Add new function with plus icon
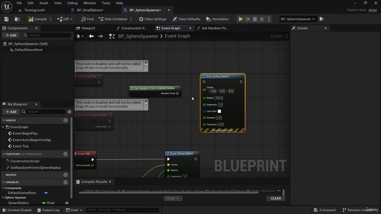The width and height of the screenshot is (381, 214). (65, 154)
